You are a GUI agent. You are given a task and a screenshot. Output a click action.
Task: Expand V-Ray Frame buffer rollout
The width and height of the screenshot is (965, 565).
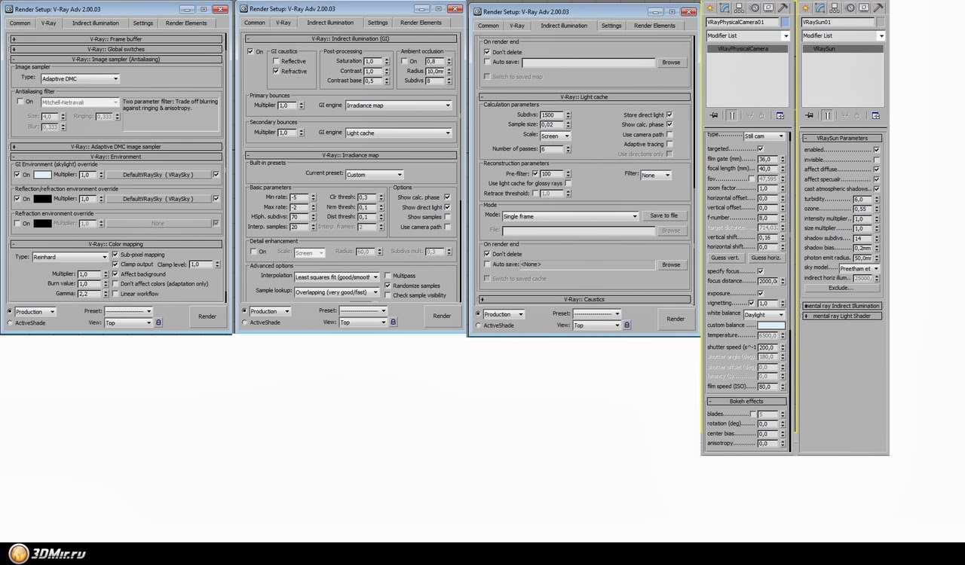pyautogui.click(x=117, y=39)
